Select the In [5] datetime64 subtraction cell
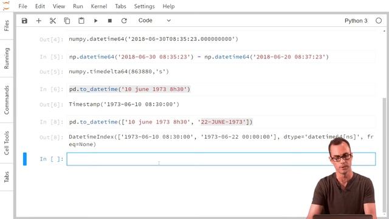The width and height of the screenshot is (389, 219). 221,57
